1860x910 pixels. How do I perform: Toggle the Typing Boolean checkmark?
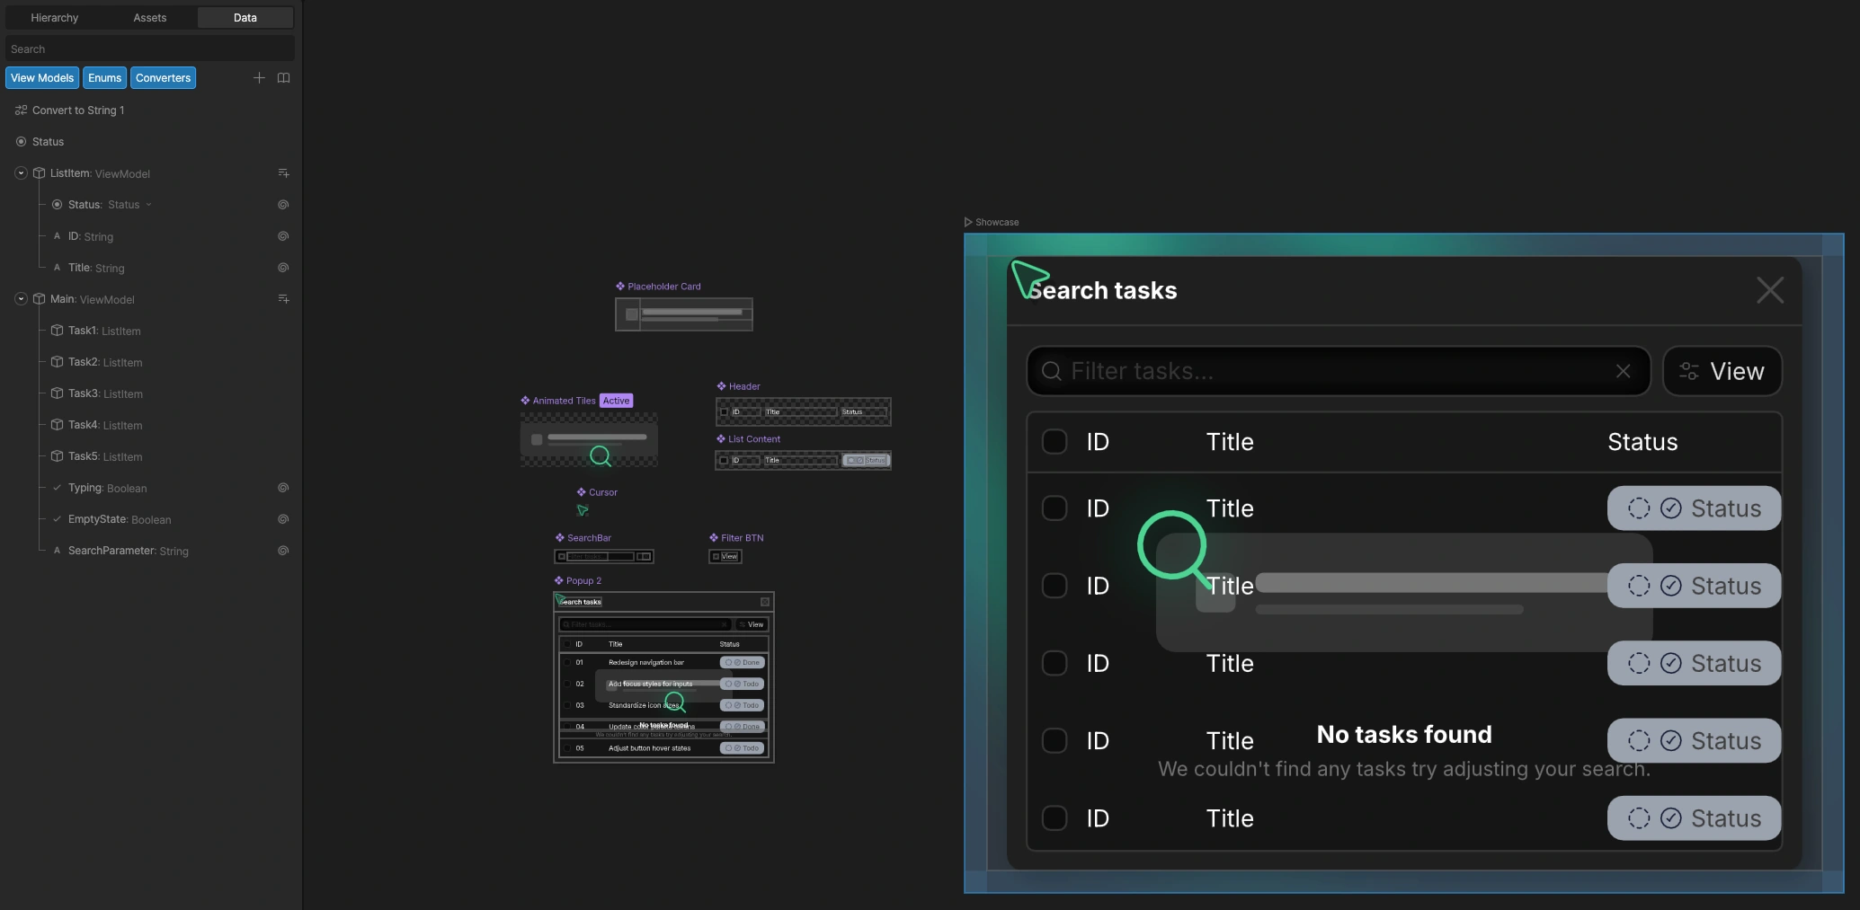58,488
